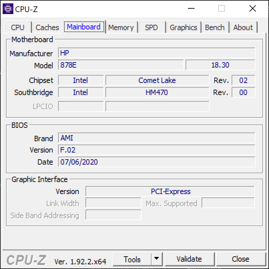Click the Tools button
The width and height of the screenshot is (269, 269).
(x=132, y=259)
